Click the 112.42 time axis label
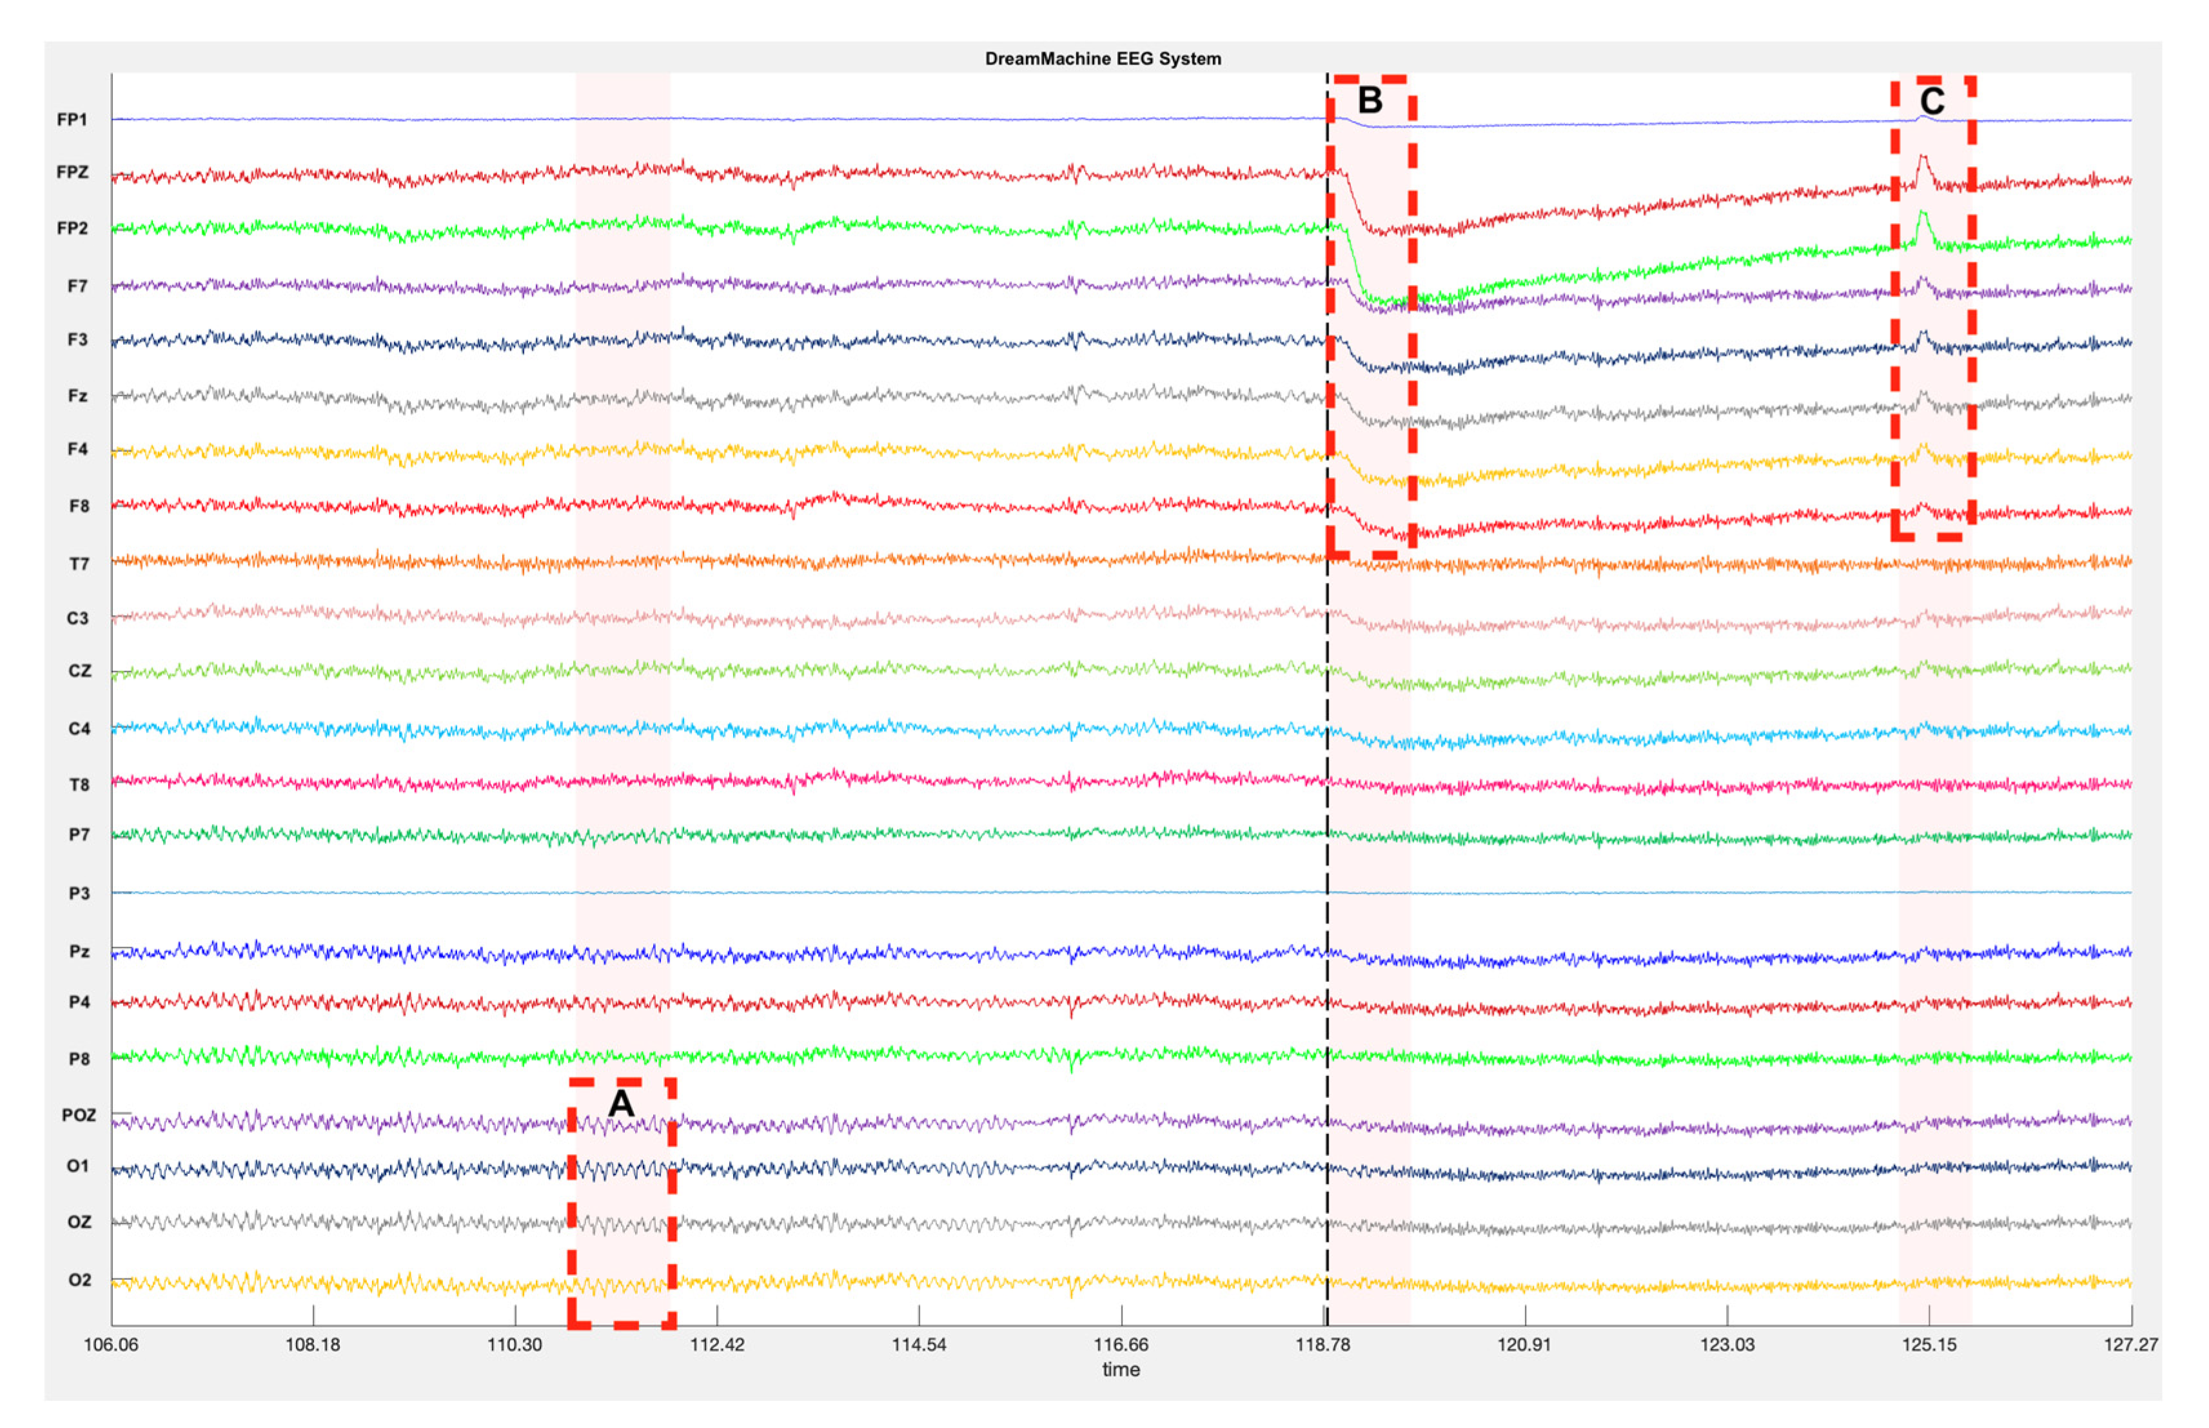2209x1428 pixels. 717,1344
